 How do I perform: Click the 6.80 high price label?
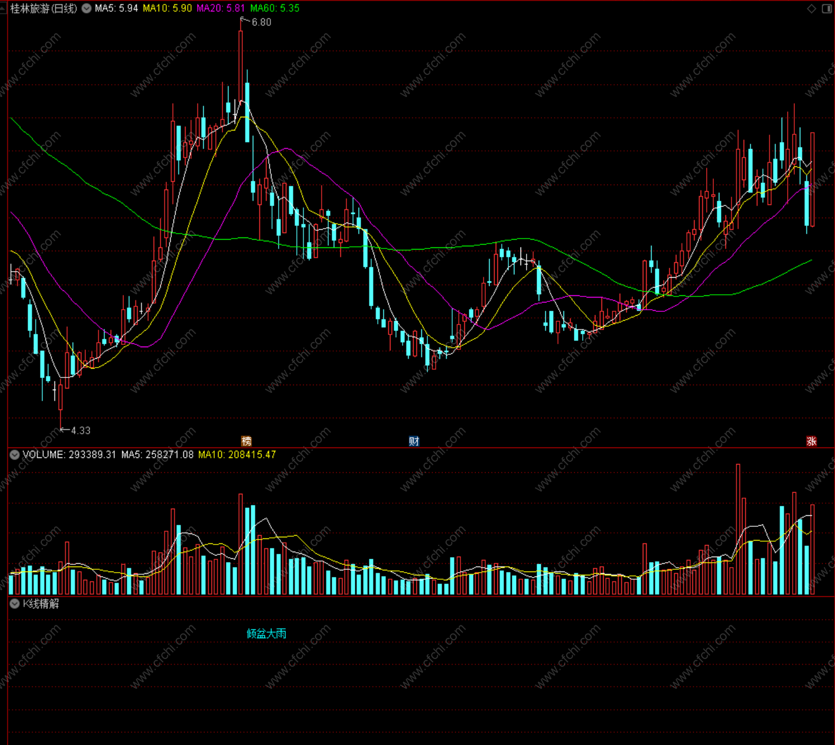(x=261, y=22)
